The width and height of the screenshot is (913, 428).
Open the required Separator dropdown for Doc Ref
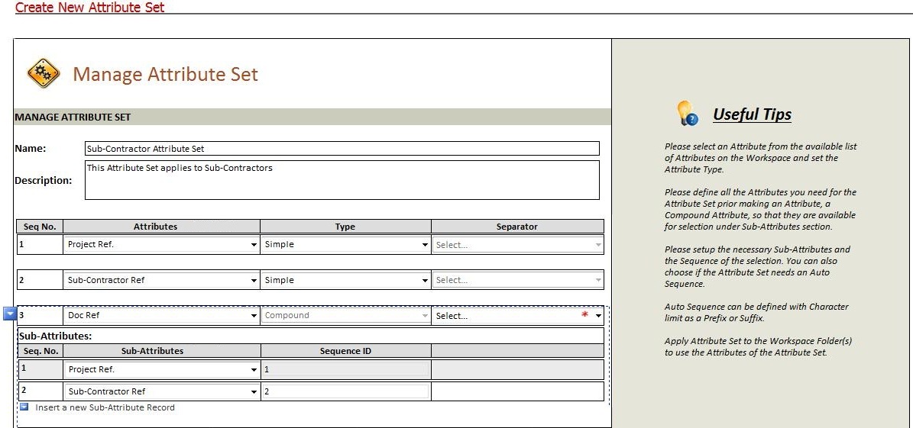click(x=597, y=316)
